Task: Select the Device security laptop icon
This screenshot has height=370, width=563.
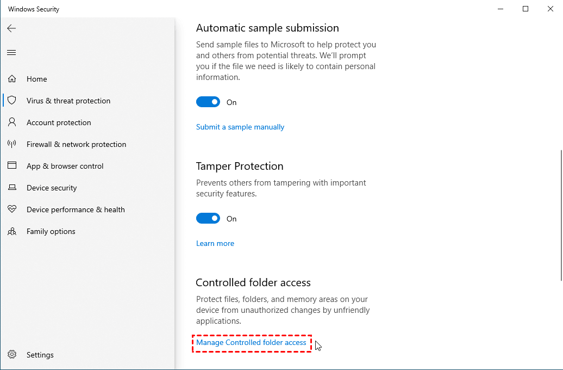Action: 12,188
